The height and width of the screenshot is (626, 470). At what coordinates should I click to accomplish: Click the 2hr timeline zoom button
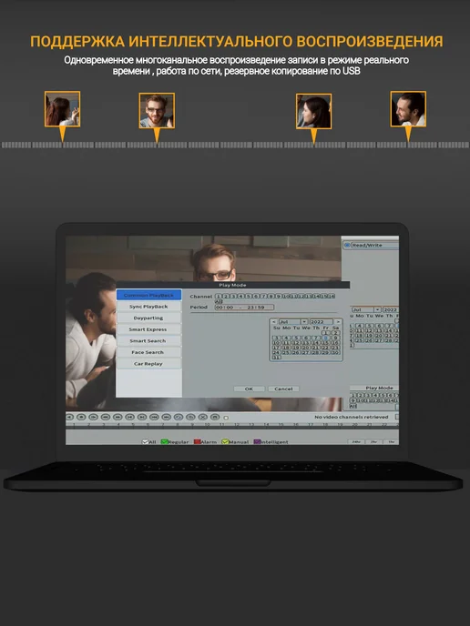pyautogui.click(x=373, y=442)
